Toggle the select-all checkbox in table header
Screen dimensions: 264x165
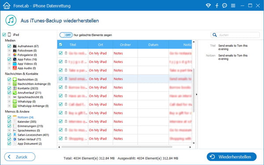click(x=61, y=44)
